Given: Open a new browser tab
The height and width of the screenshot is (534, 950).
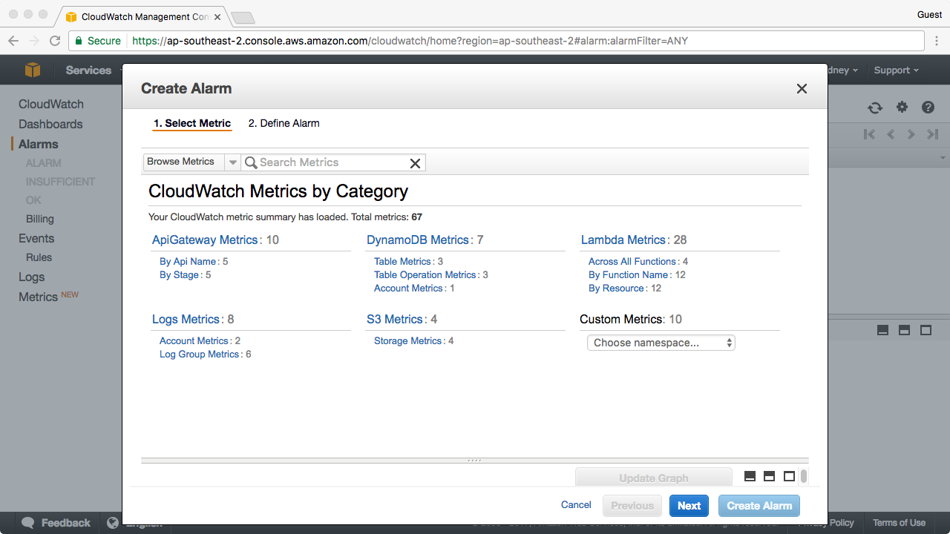Looking at the screenshot, I should 243,17.
